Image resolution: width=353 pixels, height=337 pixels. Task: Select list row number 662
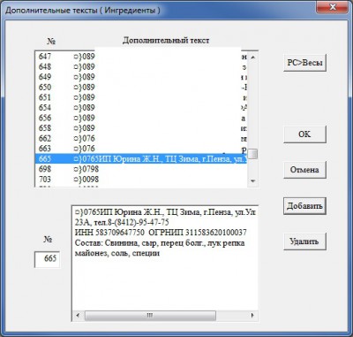click(x=141, y=138)
